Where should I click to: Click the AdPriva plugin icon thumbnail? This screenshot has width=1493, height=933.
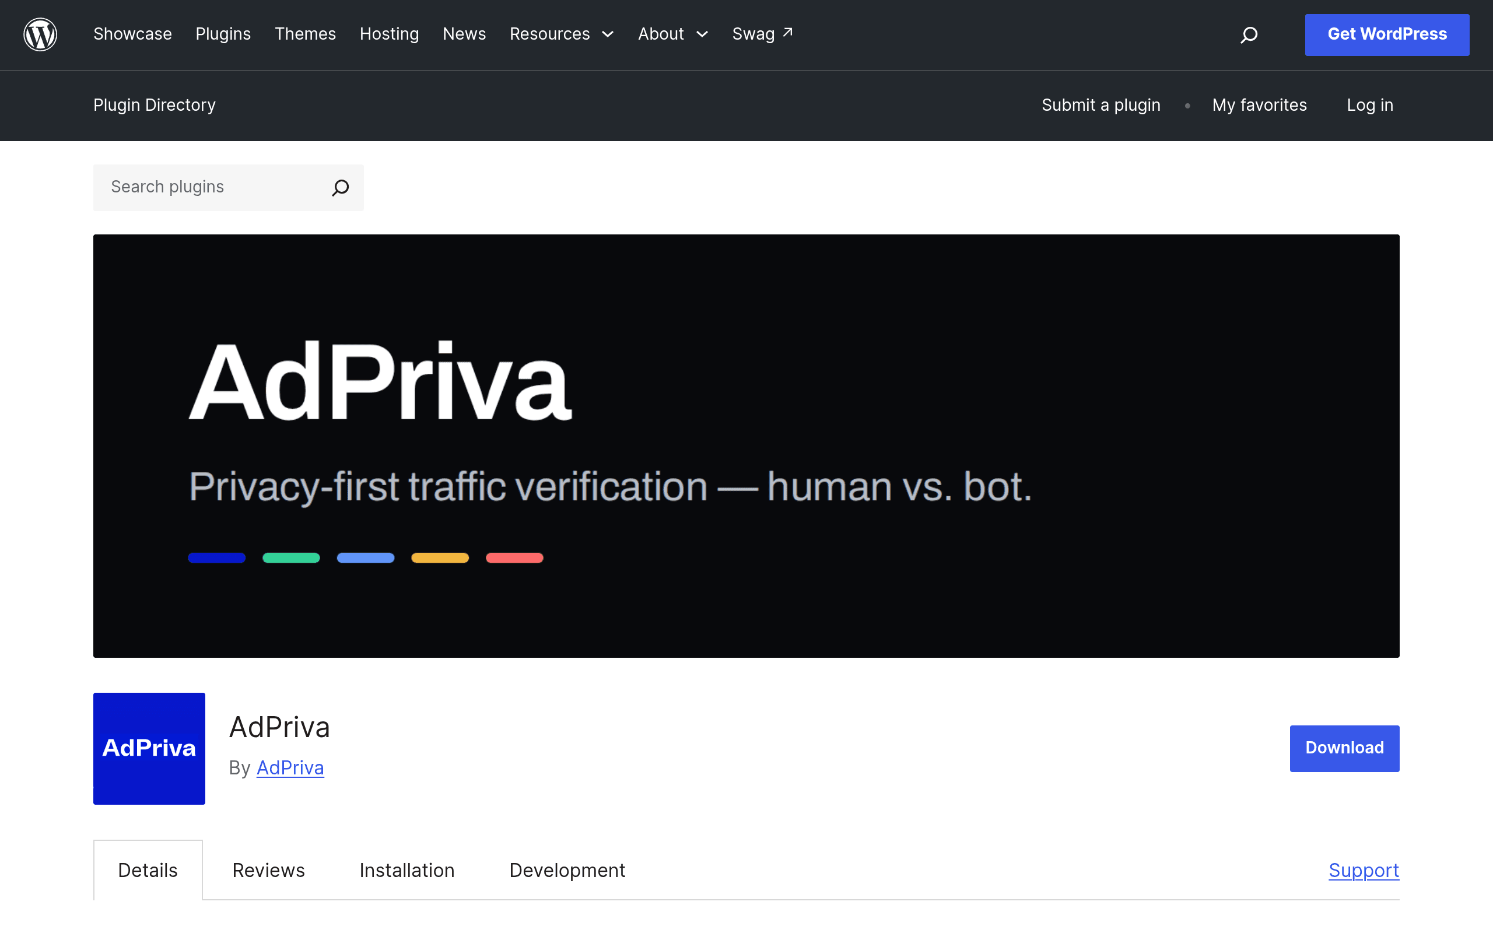click(149, 748)
